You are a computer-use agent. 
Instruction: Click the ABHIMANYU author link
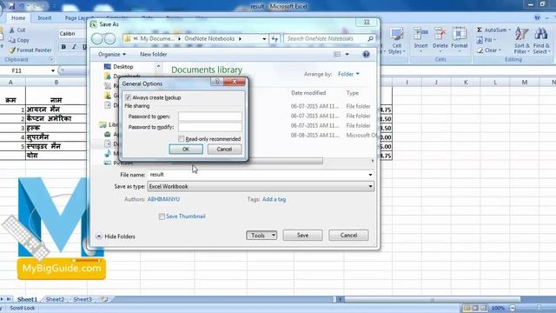163,199
